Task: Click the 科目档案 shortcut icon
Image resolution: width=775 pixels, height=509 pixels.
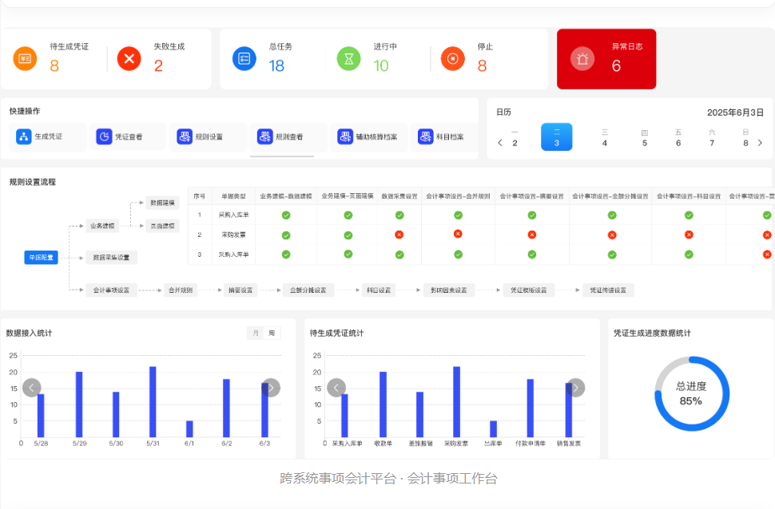Action: click(x=425, y=136)
